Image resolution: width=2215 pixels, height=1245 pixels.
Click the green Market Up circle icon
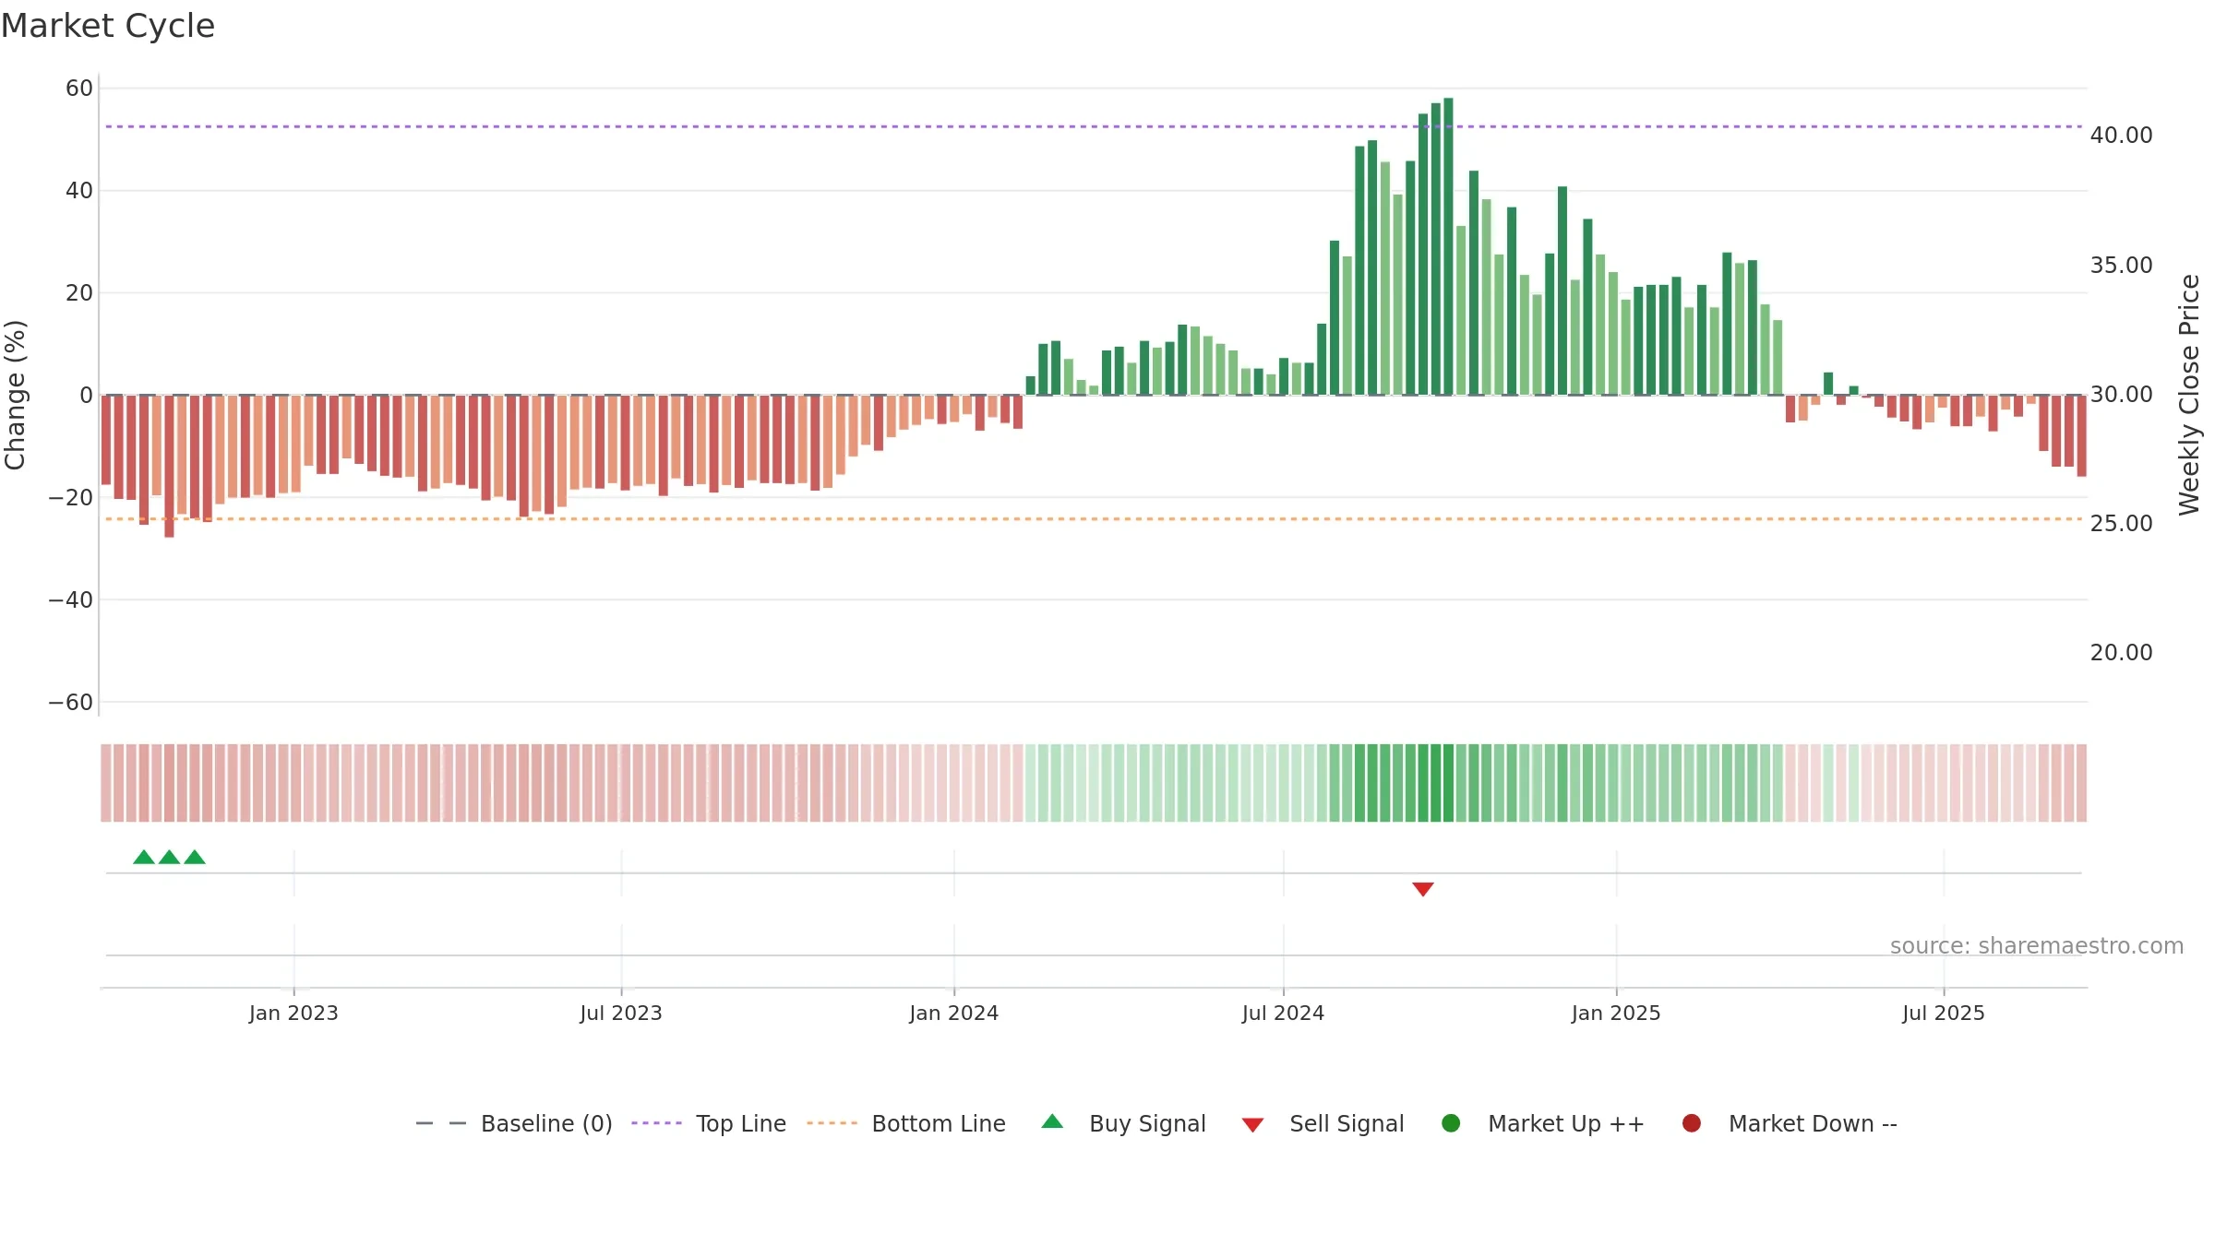(x=1451, y=1123)
